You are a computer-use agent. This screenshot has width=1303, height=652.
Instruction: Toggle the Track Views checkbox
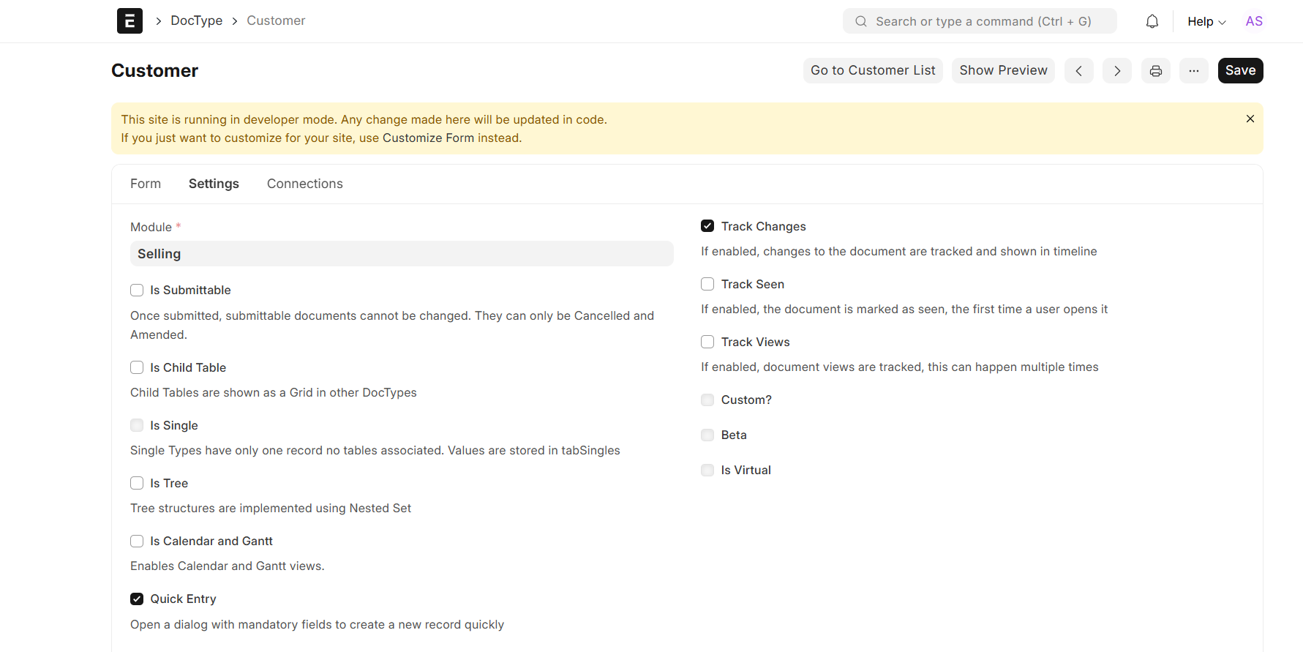point(707,342)
